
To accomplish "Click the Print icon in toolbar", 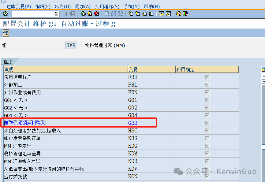I will click(x=106, y=14).
